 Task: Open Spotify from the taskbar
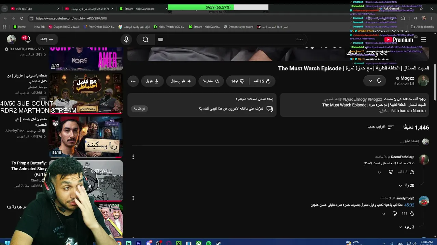tap(209, 243)
